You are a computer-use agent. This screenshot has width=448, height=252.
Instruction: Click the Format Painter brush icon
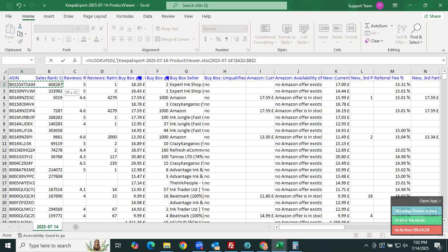tap(20, 41)
